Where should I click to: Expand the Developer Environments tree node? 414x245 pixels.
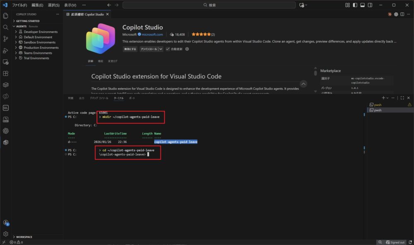pyautogui.click(x=16, y=32)
